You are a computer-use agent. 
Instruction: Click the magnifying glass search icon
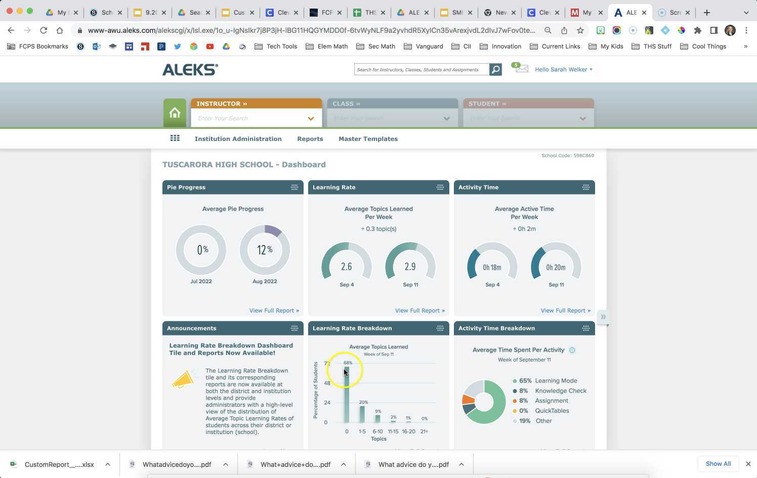494,69
